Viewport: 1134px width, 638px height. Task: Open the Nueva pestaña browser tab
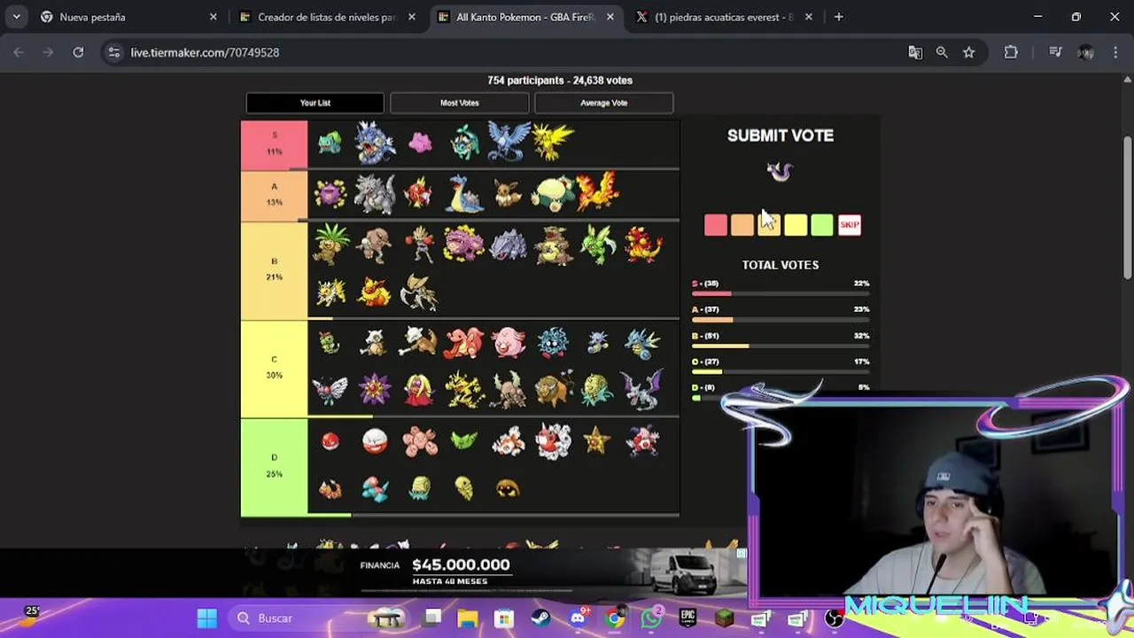point(128,17)
